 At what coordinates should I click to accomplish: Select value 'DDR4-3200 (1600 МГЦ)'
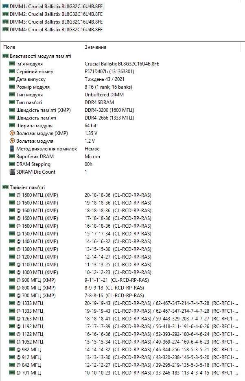coord(109,110)
